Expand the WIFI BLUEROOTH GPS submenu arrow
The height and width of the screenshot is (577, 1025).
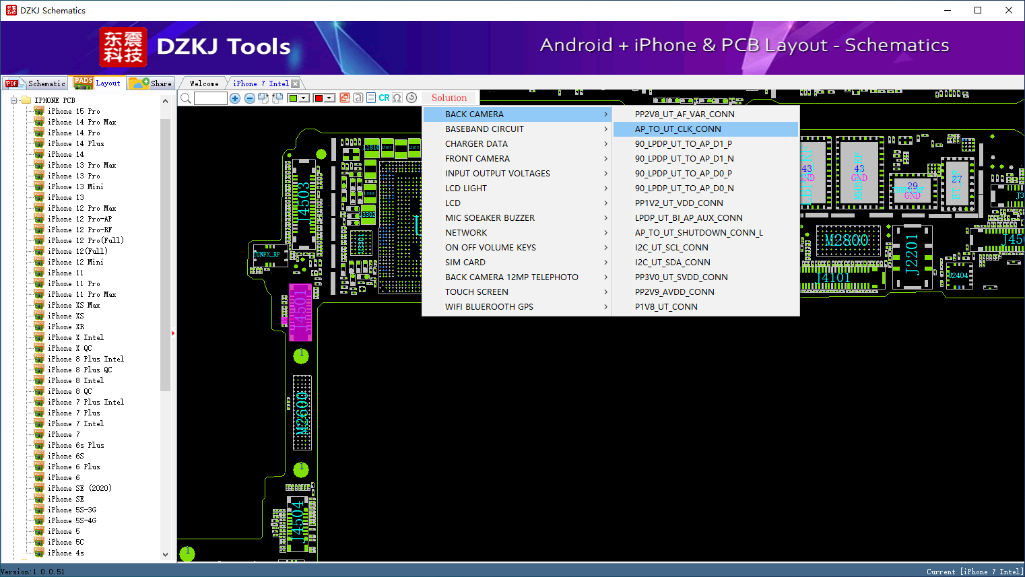[605, 307]
